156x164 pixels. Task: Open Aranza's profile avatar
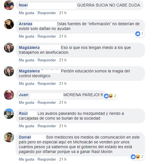click(9, 24)
